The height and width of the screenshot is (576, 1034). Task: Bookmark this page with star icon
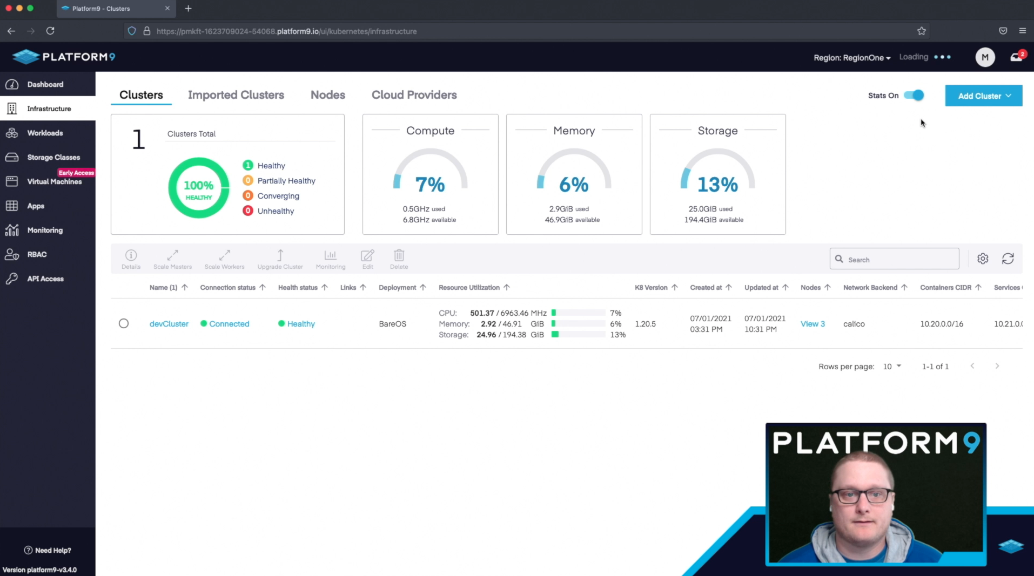[x=921, y=31]
